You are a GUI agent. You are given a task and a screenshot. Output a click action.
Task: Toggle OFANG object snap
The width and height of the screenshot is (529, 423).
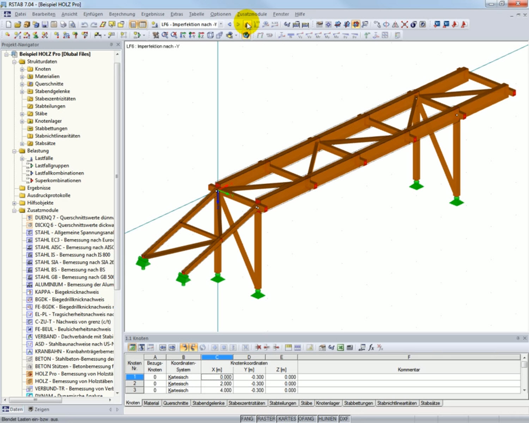coord(306,419)
